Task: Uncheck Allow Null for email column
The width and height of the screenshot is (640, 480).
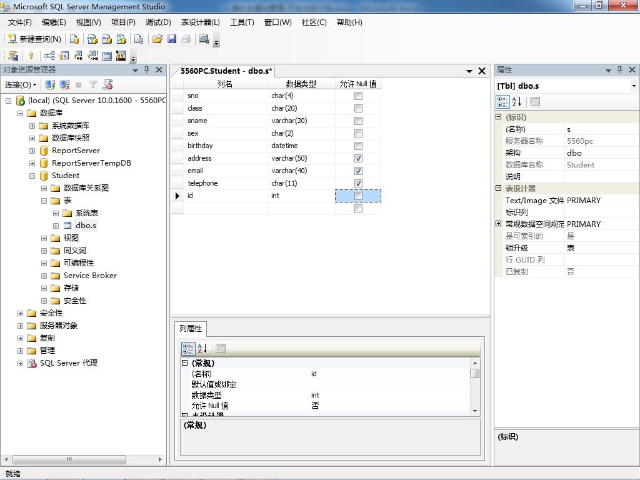Action: click(x=358, y=171)
